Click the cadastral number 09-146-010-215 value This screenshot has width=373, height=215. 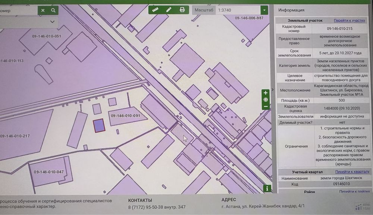340,29
